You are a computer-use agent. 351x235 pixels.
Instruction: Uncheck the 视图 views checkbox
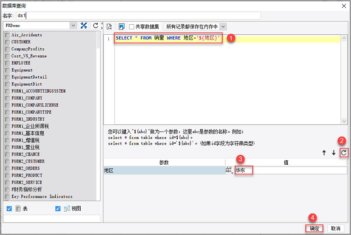pos(58,209)
